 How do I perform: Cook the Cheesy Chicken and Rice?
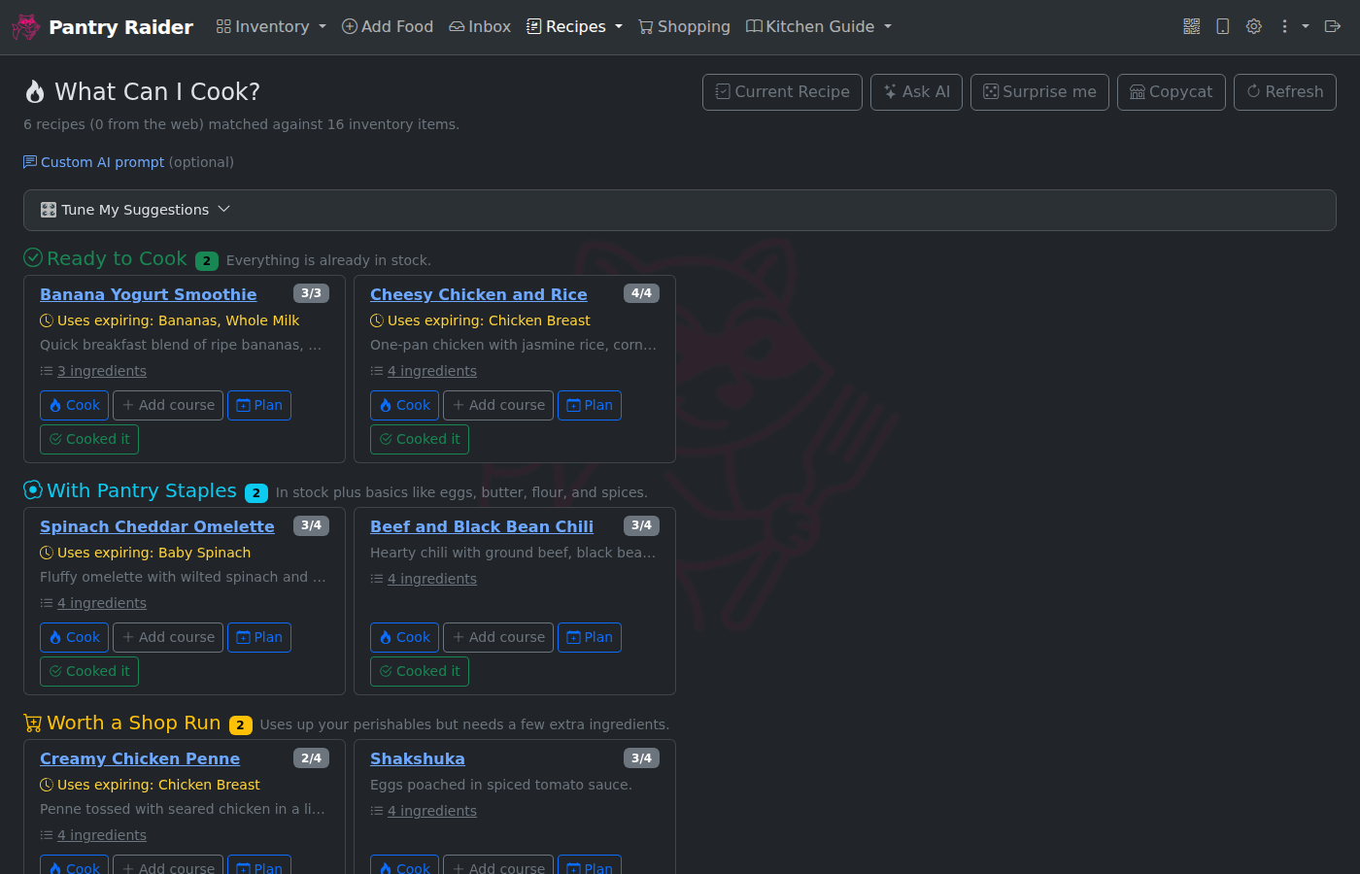(404, 405)
